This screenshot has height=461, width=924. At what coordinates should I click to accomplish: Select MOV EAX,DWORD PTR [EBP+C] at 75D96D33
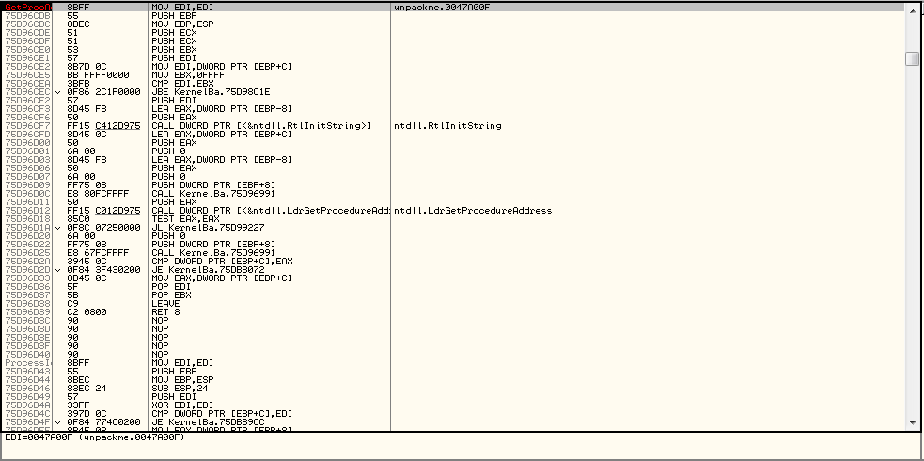pos(222,278)
